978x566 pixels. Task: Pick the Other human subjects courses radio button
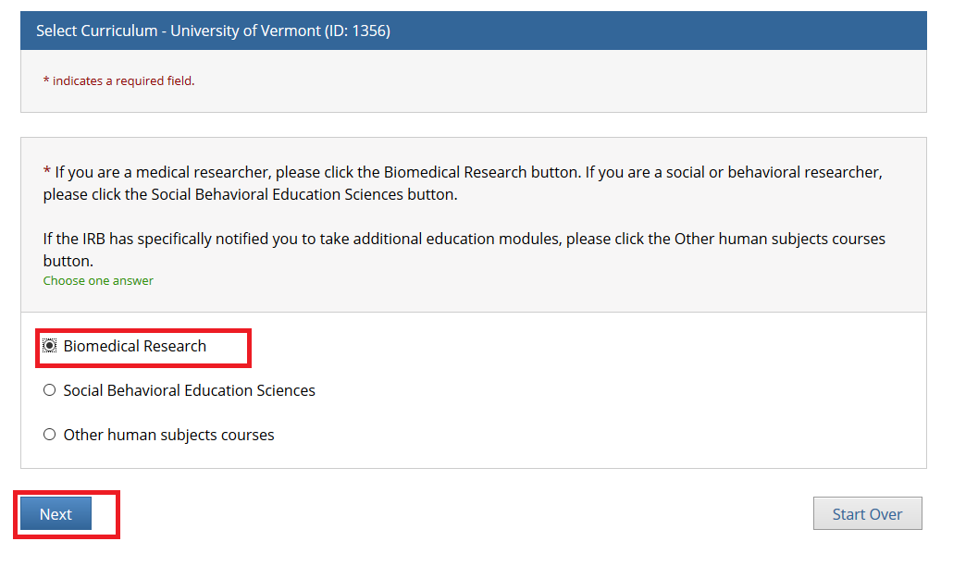coord(50,435)
